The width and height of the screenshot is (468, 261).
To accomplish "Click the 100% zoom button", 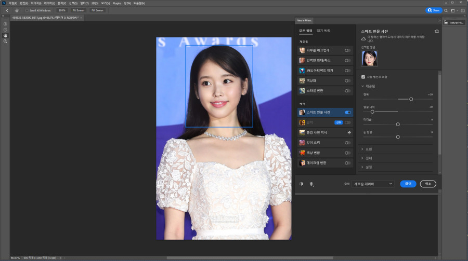I will click(x=62, y=10).
